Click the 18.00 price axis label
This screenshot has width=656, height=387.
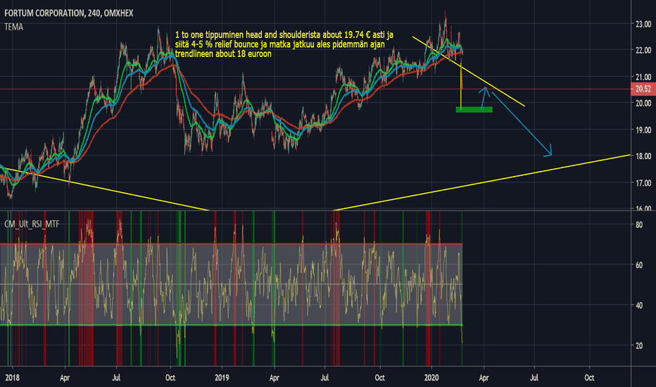pyautogui.click(x=643, y=156)
